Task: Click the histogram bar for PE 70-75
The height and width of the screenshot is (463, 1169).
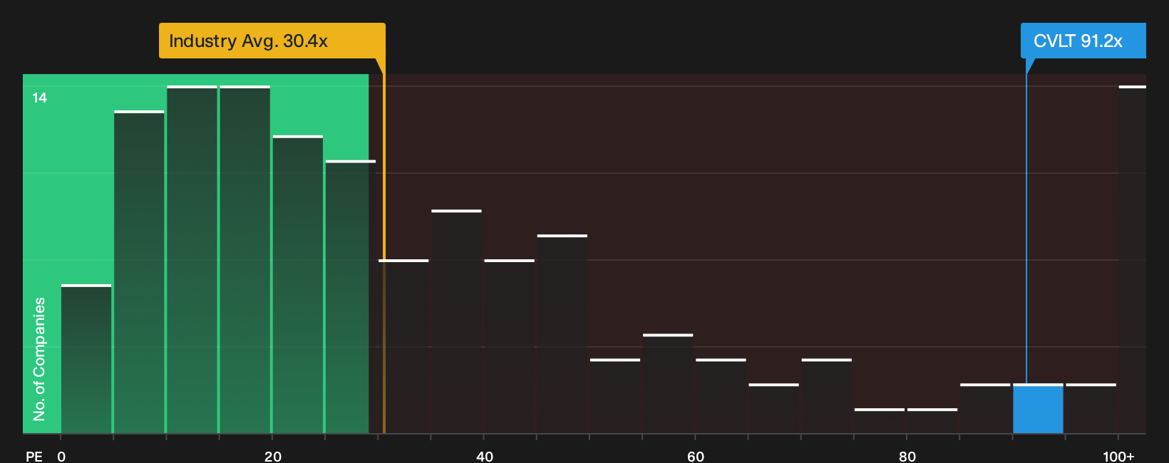Action: (x=826, y=396)
